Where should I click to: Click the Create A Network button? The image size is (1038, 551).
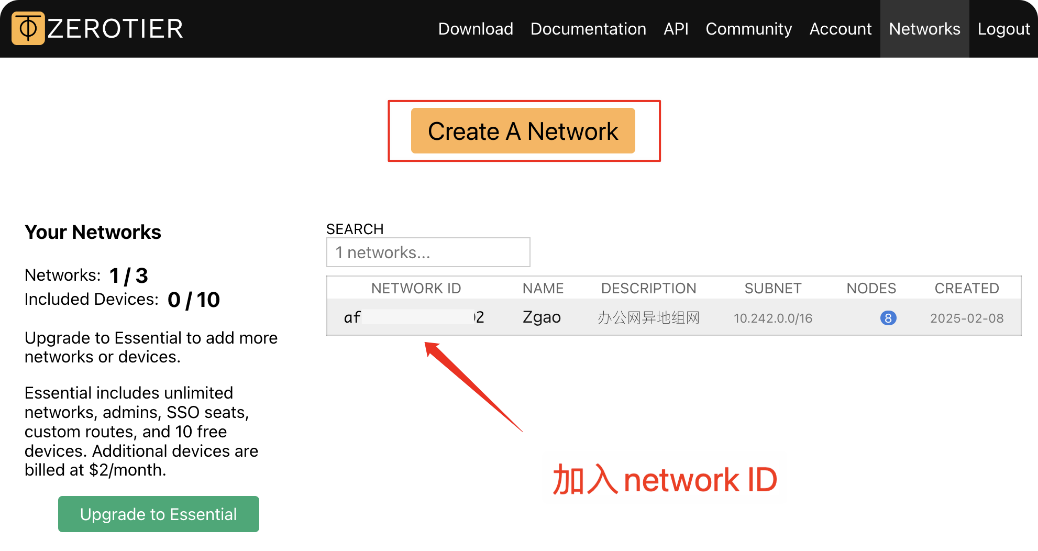click(523, 131)
